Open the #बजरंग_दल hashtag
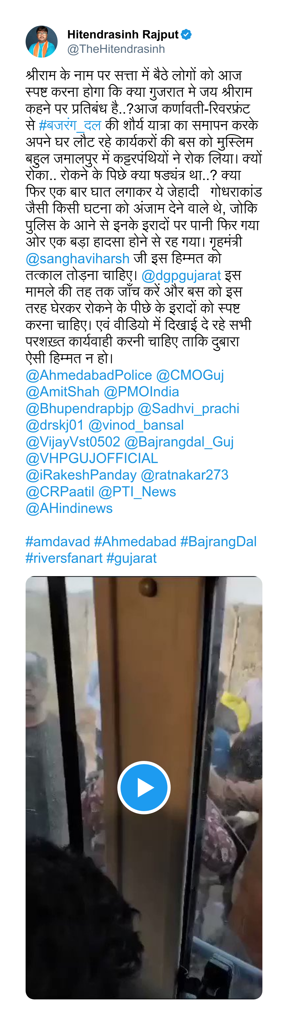This screenshot has height=1025, width=288. [x=70, y=125]
